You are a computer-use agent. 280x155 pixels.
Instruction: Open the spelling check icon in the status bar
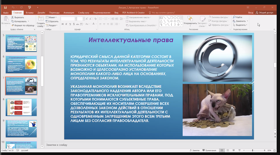tap(18, 150)
